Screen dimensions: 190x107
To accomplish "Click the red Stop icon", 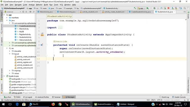I will click(x=168, y=8).
